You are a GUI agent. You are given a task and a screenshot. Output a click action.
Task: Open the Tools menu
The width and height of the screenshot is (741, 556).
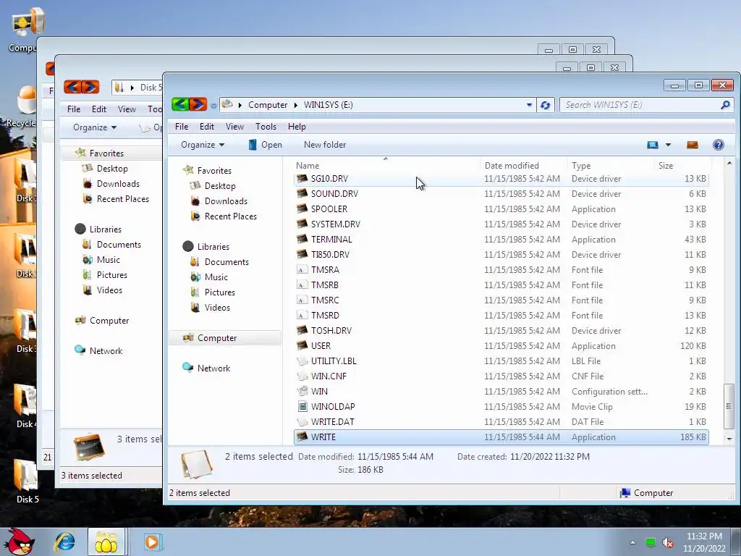(266, 127)
